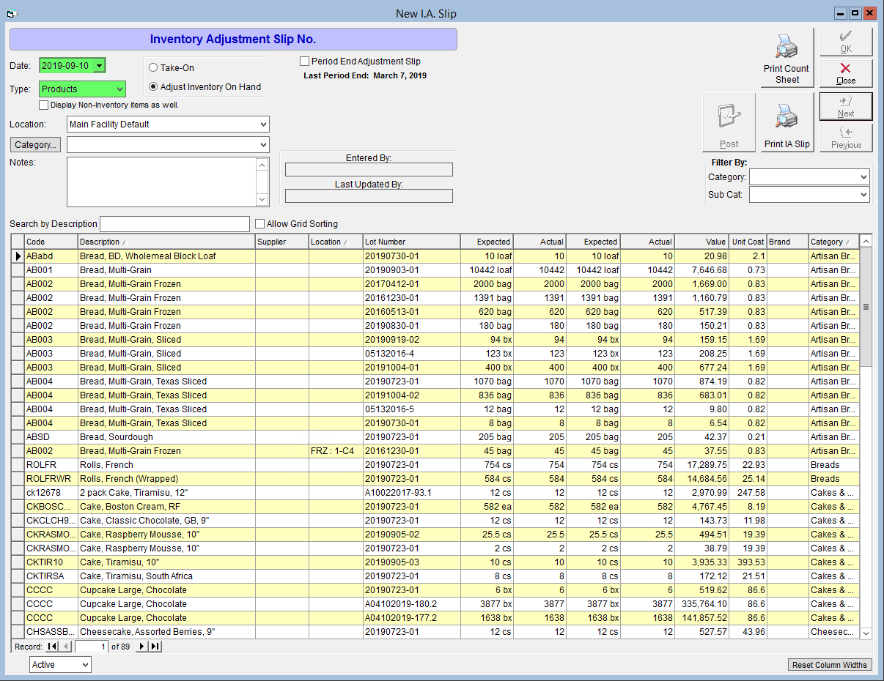This screenshot has width=884, height=681.
Task: Confirm with the OK checkmark button
Action: click(846, 42)
